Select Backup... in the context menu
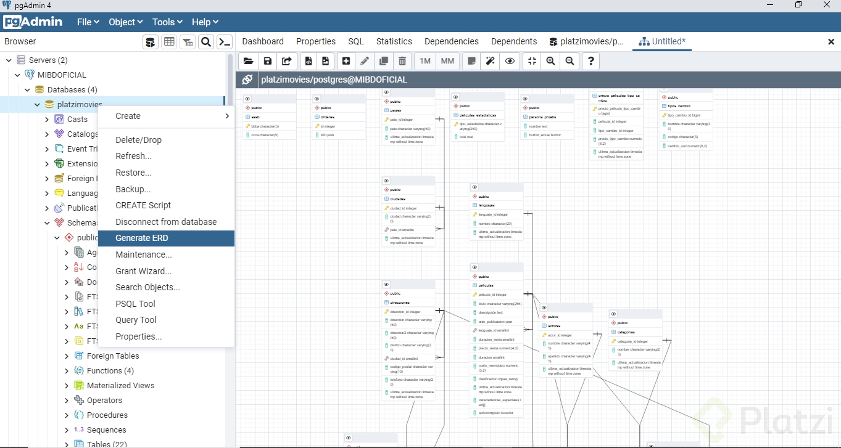This screenshot has width=841, height=448. 166,189
